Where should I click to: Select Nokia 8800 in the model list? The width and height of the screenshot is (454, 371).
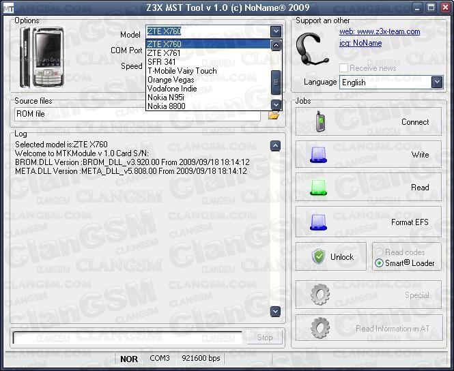pyautogui.click(x=208, y=106)
